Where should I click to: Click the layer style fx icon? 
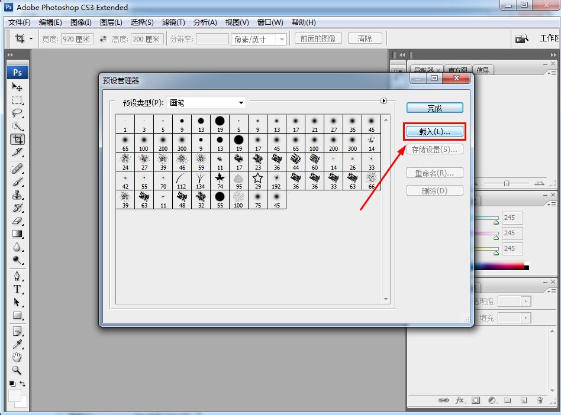[x=460, y=400]
